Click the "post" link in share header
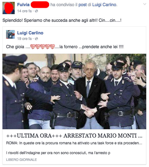 tap(83, 5)
